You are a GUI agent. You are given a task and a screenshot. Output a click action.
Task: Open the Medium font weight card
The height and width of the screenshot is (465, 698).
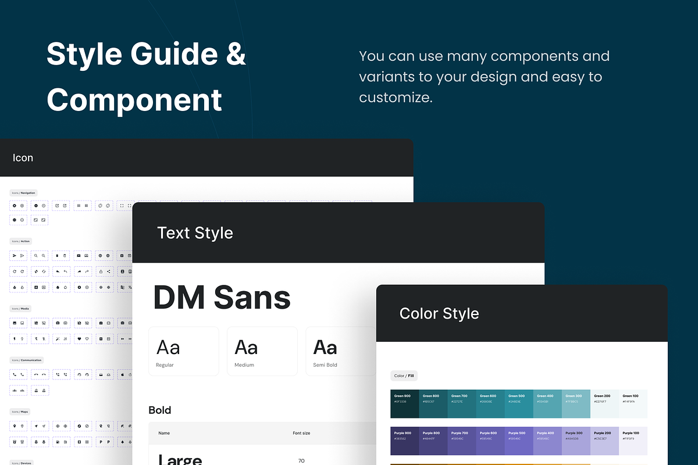pos(262,351)
